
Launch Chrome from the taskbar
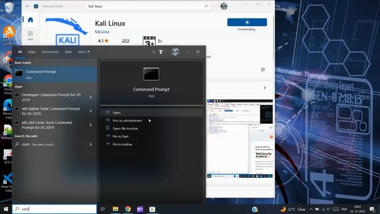pyautogui.click(x=128, y=209)
